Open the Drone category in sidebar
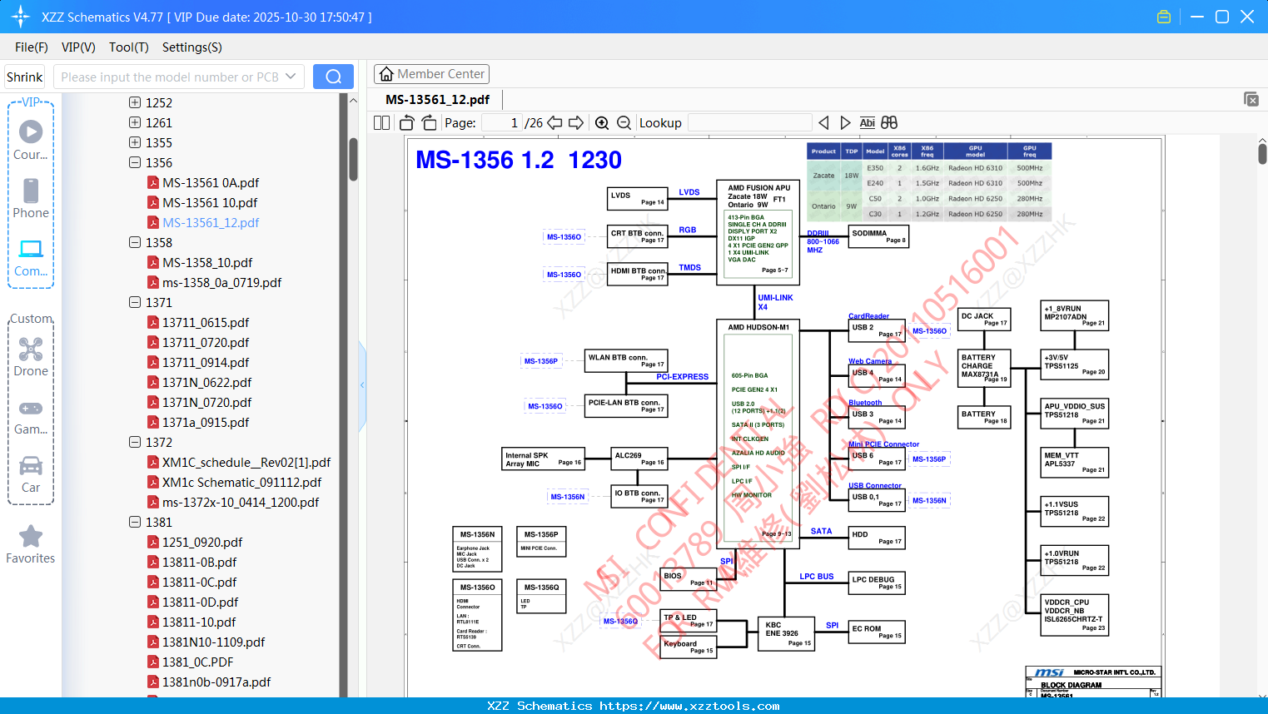 click(x=31, y=357)
